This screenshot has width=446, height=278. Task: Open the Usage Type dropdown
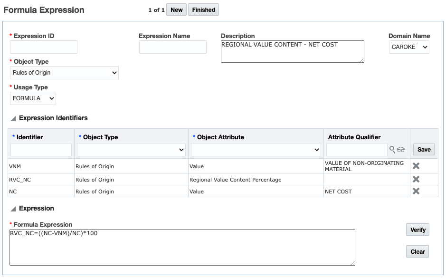coord(33,98)
